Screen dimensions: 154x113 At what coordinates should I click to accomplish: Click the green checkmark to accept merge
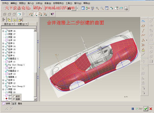point(146,109)
